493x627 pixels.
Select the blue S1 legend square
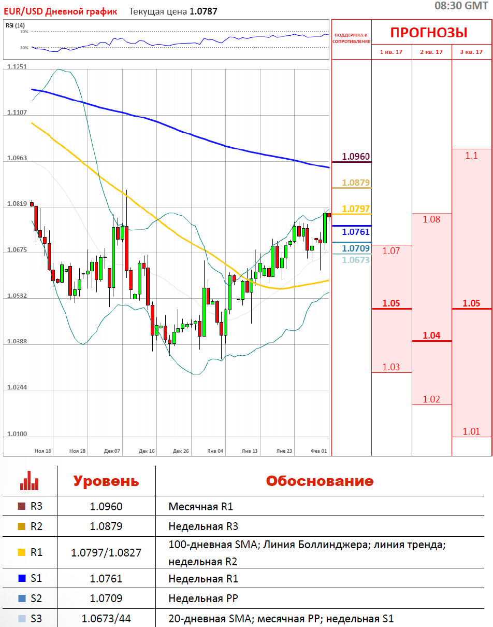(21, 578)
